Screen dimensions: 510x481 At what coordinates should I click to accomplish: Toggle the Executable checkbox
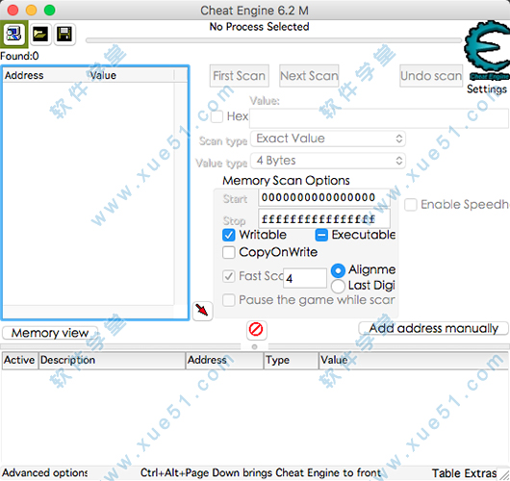[321, 235]
